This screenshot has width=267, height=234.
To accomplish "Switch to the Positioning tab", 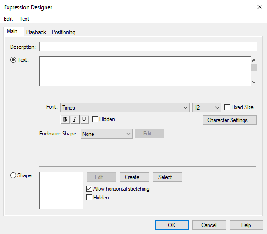I will (x=64, y=32).
